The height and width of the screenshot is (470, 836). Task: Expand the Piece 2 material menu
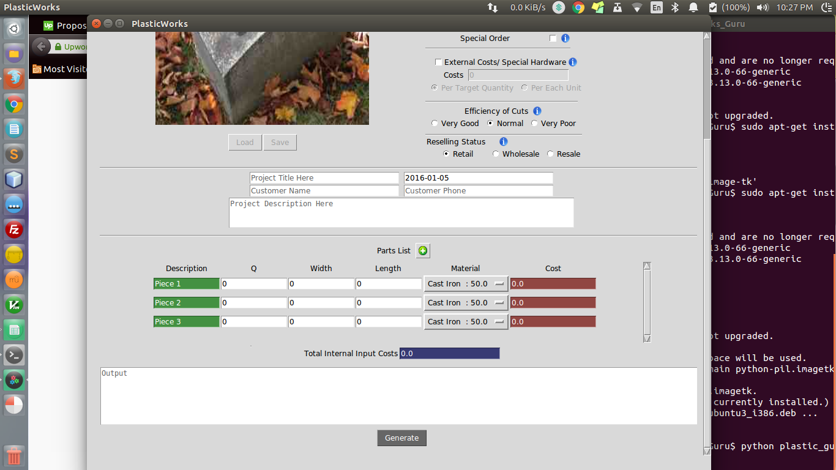click(x=466, y=303)
